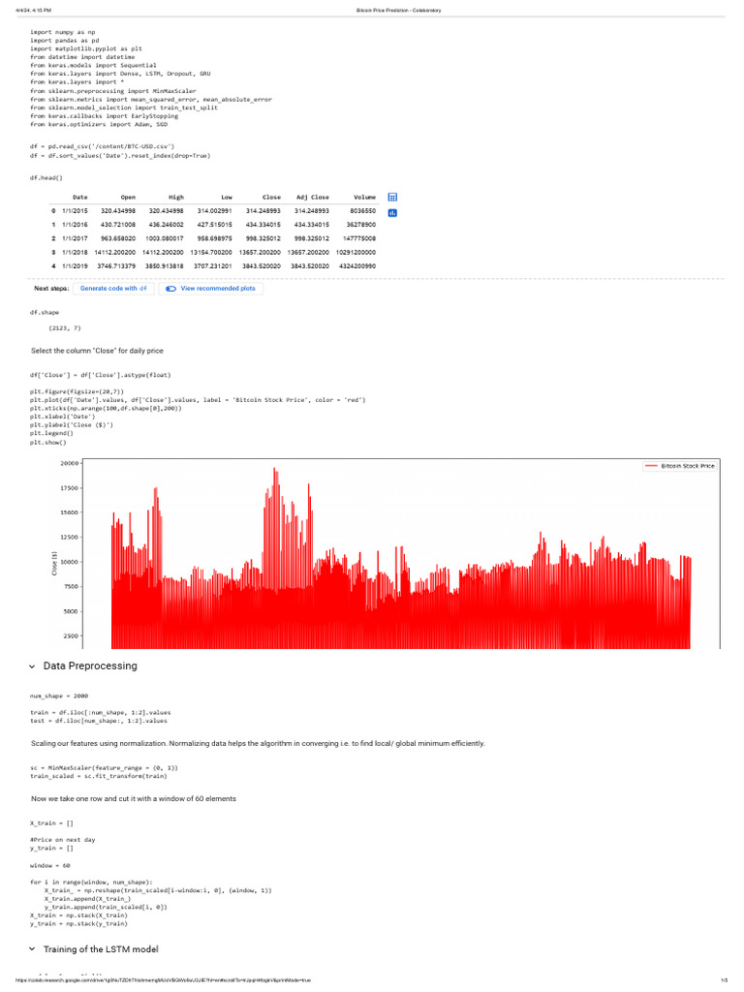Viewport: 744px width, 992px height.
Task: Click the Volume value '4324200990'
Action: [x=357, y=266]
